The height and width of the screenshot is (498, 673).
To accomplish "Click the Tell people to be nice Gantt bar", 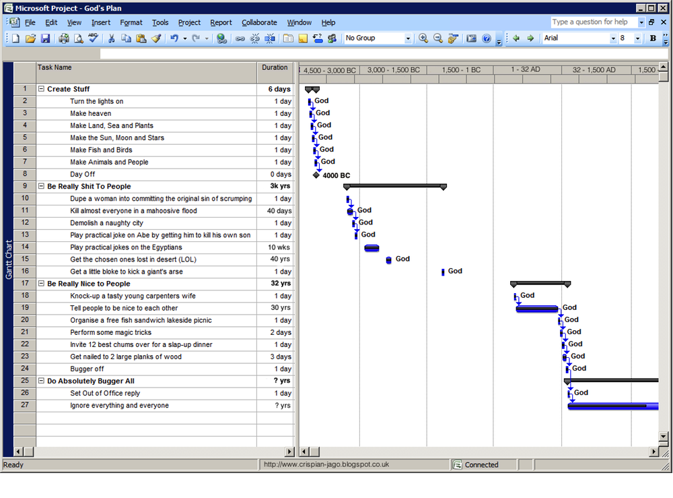I will pyautogui.click(x=537, y=309).
